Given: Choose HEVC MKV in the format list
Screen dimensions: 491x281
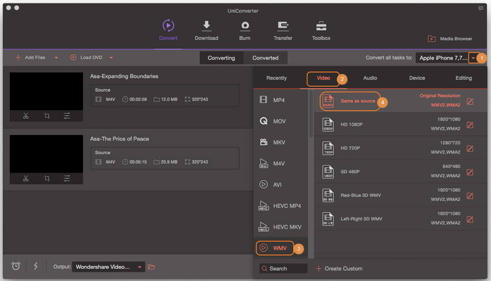Looking at the screenshot, I should click(x=281, y=227).
